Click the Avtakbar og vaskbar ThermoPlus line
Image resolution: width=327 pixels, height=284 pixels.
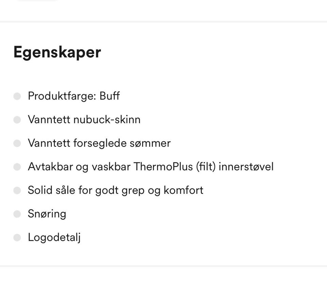[x=151, y=167]
